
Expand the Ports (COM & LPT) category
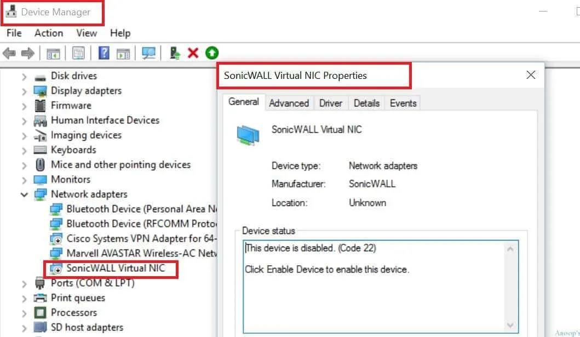coord(24,283)
